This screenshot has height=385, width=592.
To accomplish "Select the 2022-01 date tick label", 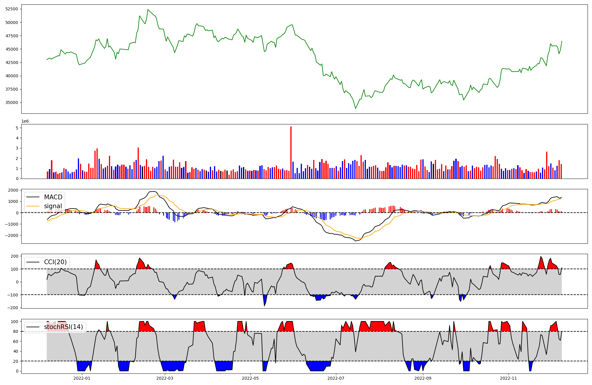I will pyautogui.click(x=82, y=378).
